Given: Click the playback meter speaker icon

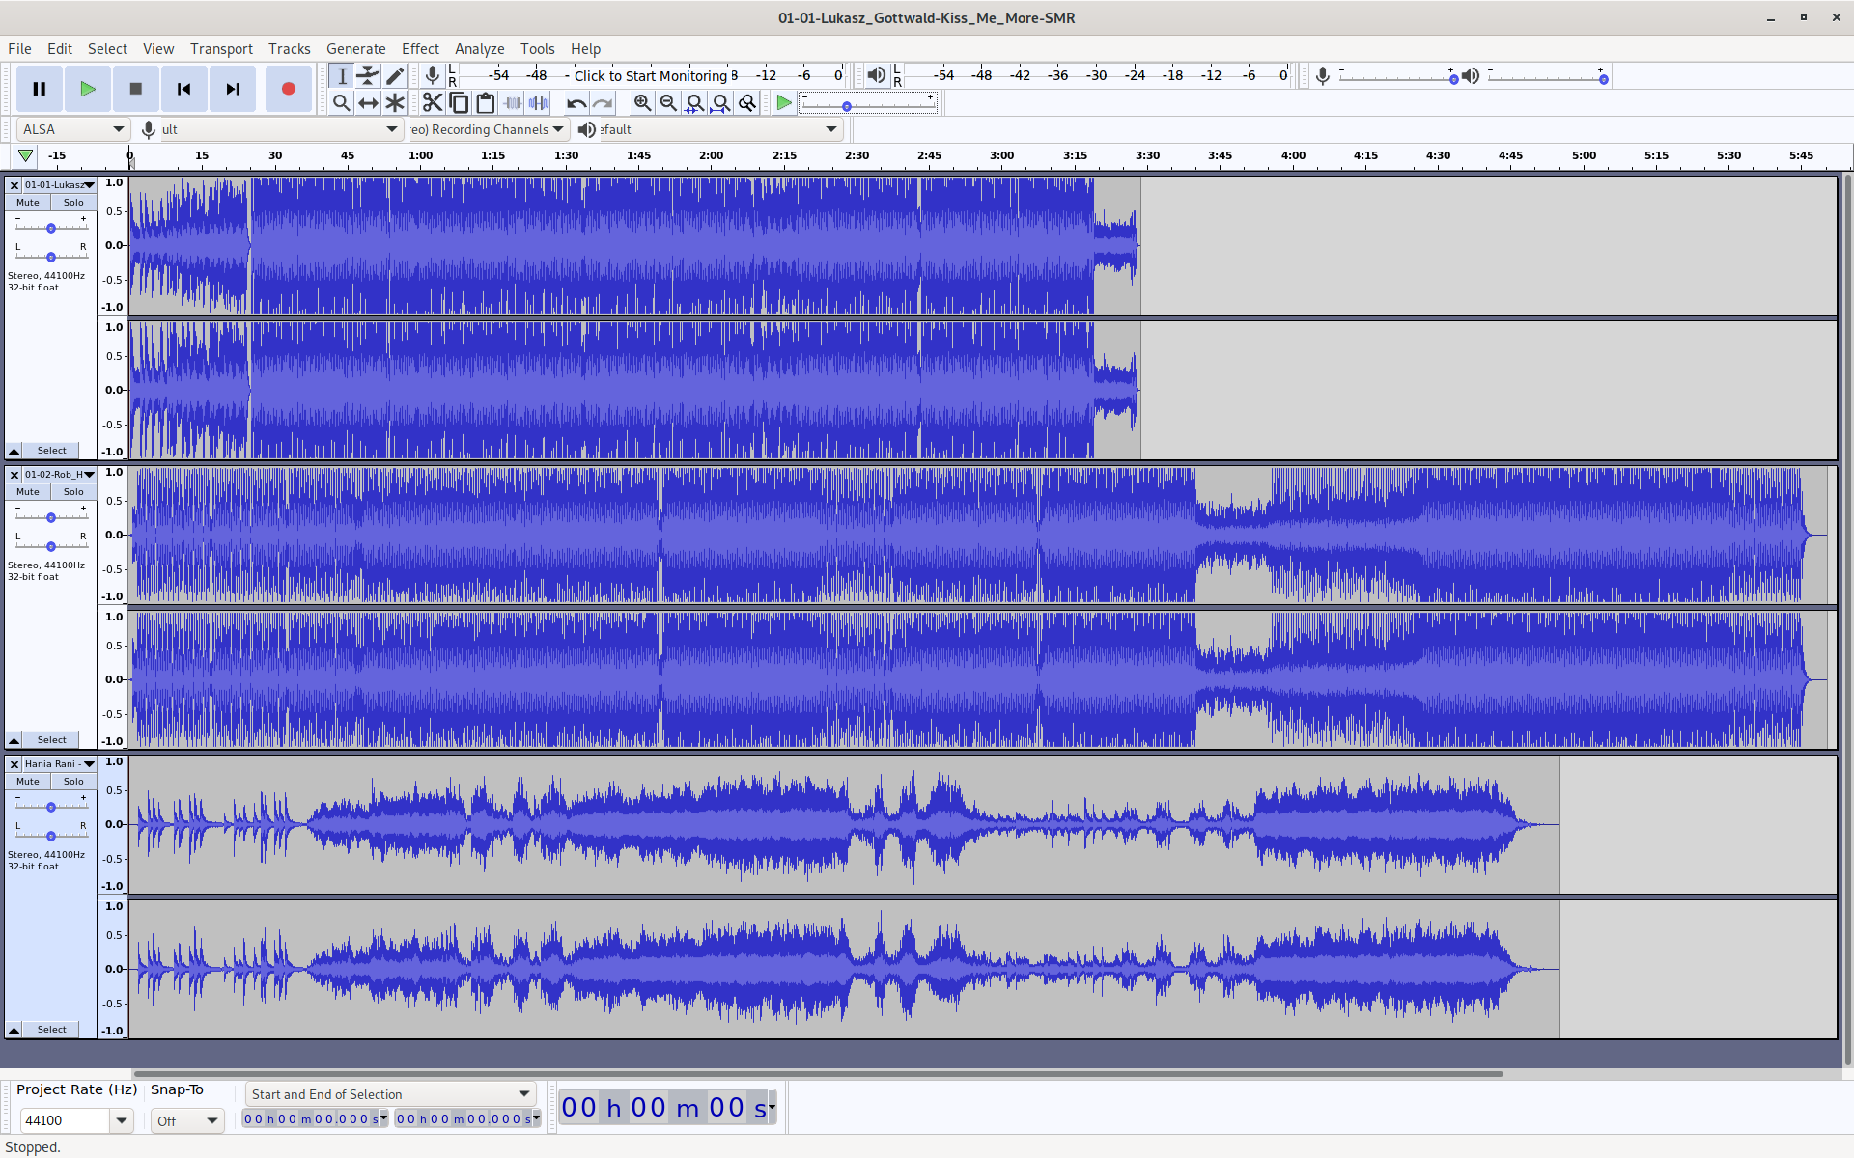Looking at the screenshot, I should (876, 75).
